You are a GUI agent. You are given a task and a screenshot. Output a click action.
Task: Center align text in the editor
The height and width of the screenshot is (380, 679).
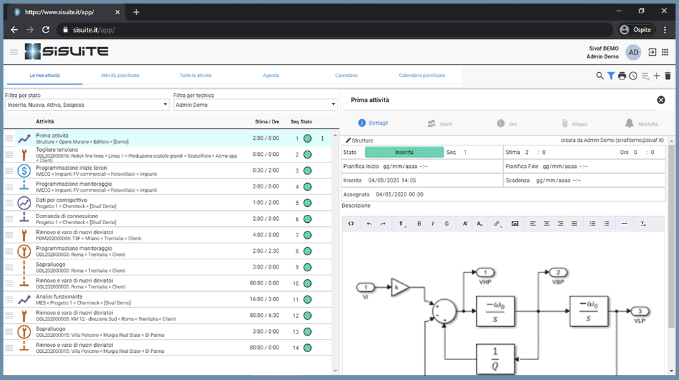click(x=546, y=223)
